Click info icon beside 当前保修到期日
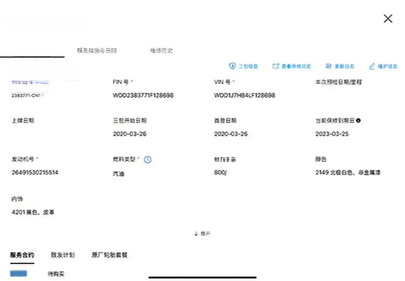This screenshot has width=405, height=281. click(x=358, y=120)
